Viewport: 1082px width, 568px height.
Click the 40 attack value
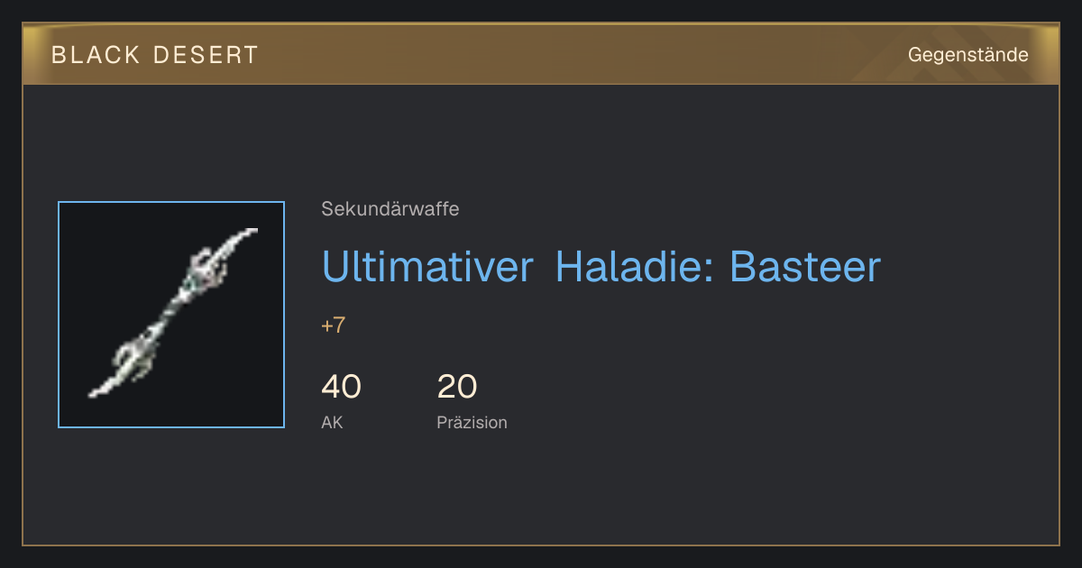click(342, 387)
